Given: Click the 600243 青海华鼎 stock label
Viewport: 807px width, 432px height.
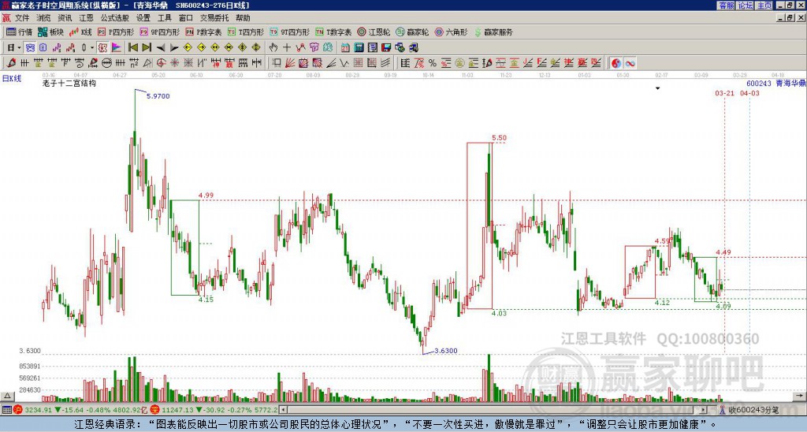Looking at the screenshot, I should [775, 83].
